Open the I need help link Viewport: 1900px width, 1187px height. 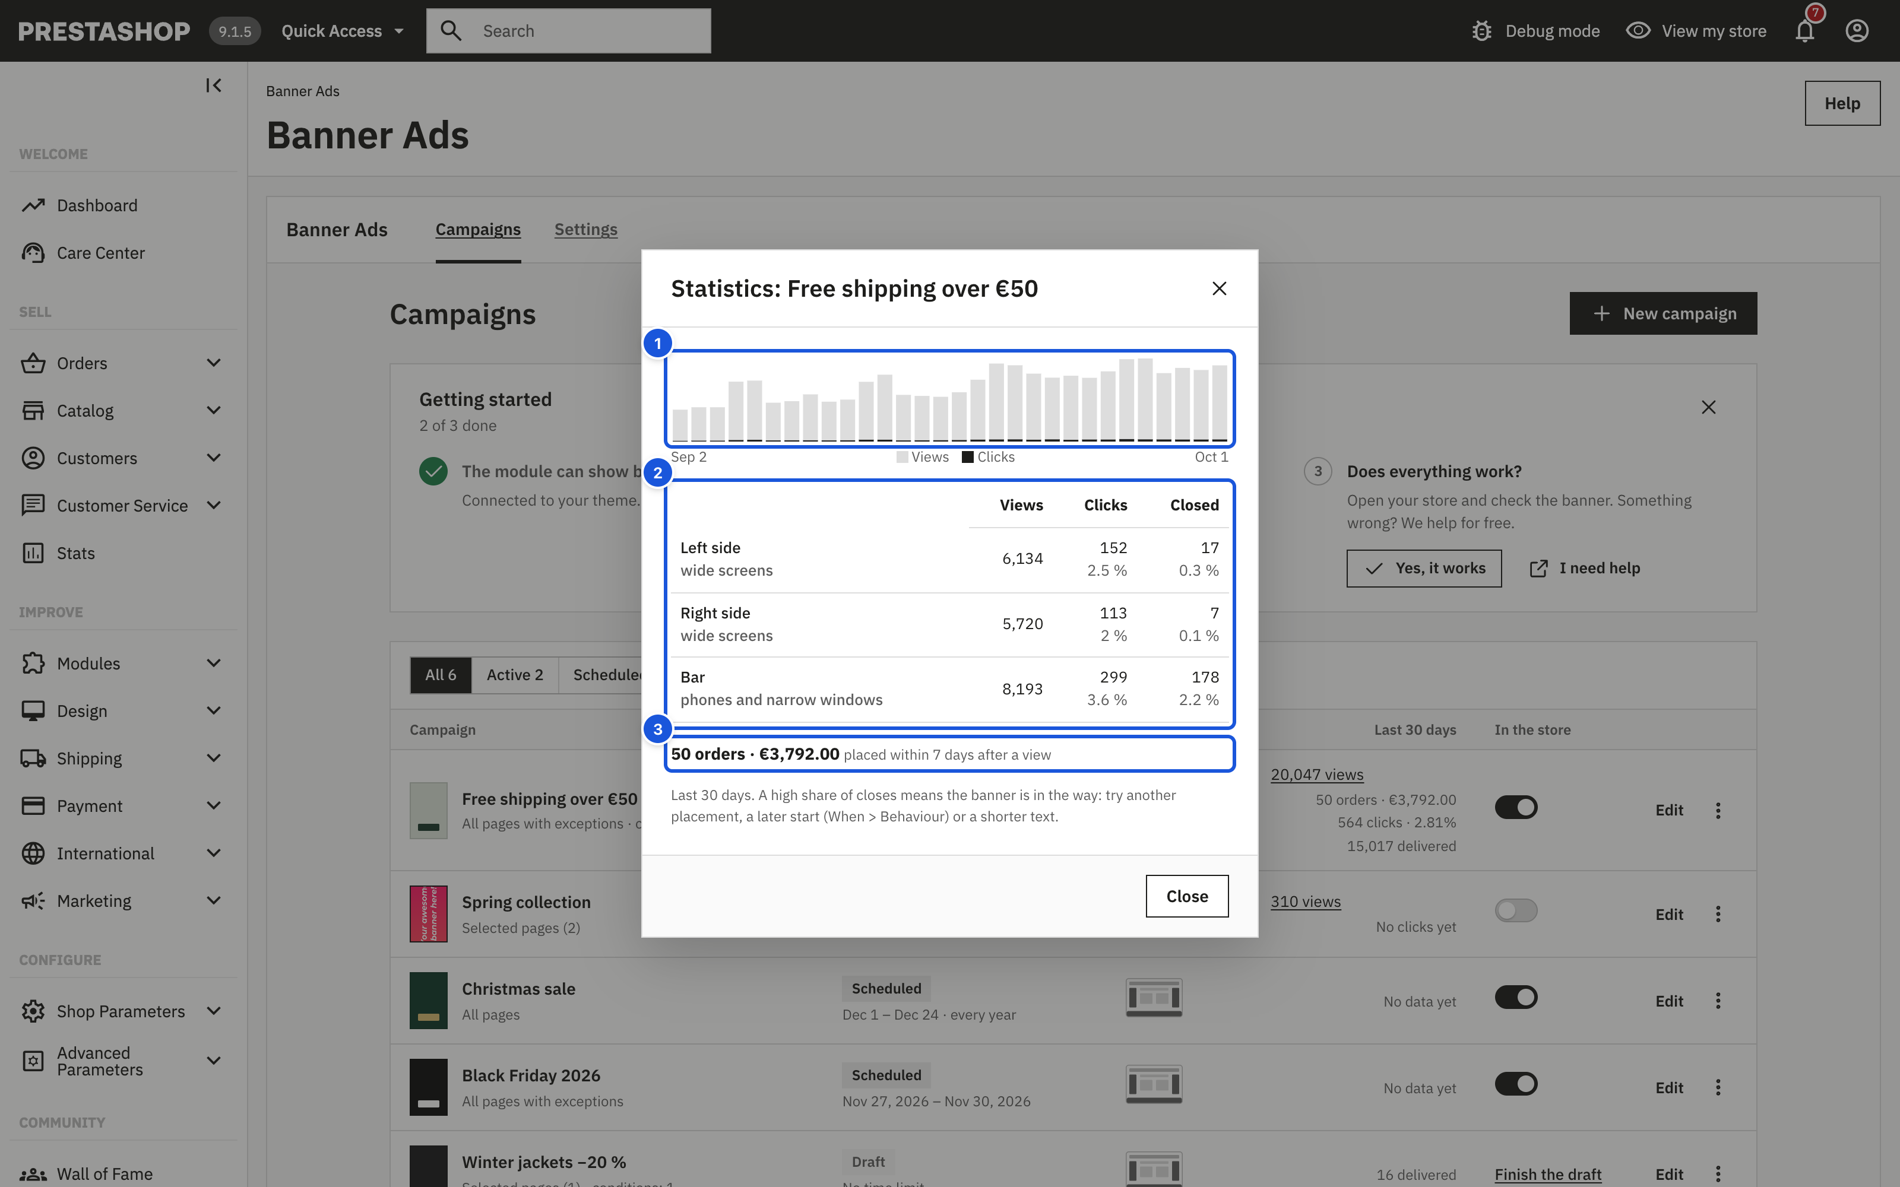(1585, 569)
